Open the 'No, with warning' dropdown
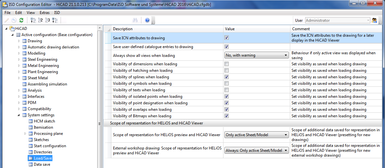 tap(256, 55)
